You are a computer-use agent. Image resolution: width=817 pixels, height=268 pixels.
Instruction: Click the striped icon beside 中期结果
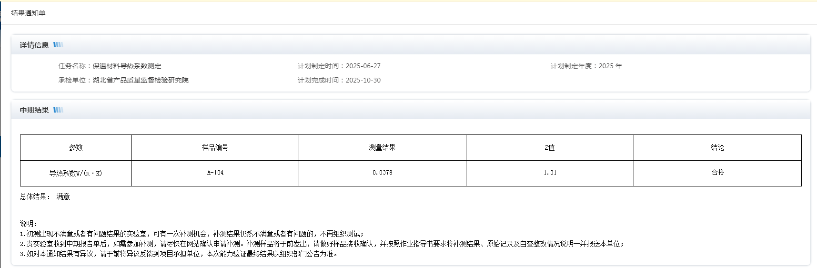click(58, 110)
